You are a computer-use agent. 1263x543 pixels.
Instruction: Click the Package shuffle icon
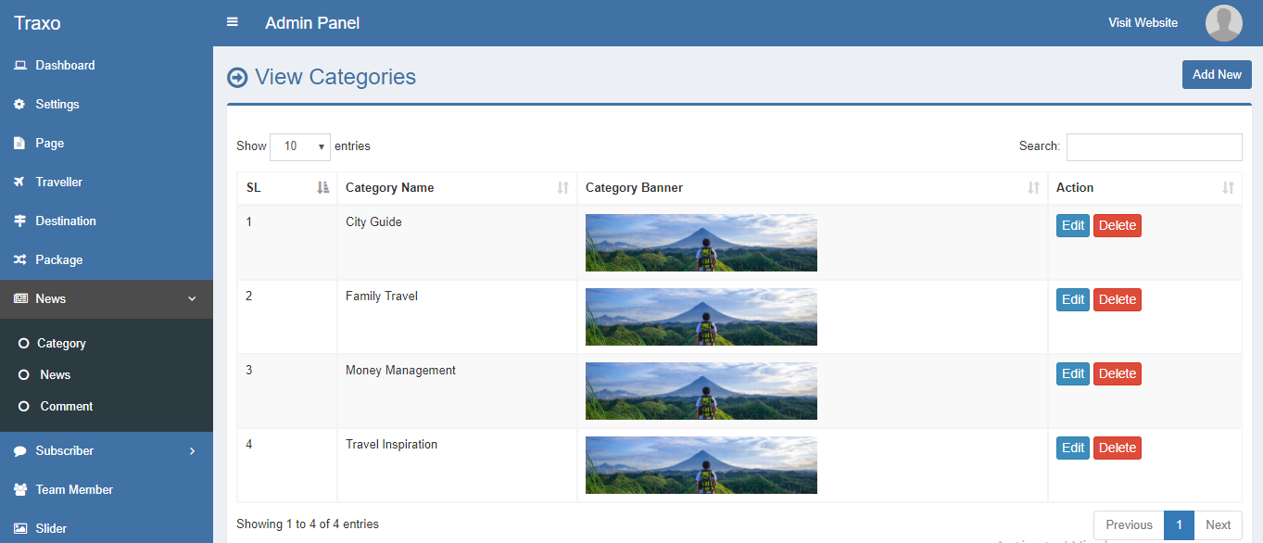(19, 260)
